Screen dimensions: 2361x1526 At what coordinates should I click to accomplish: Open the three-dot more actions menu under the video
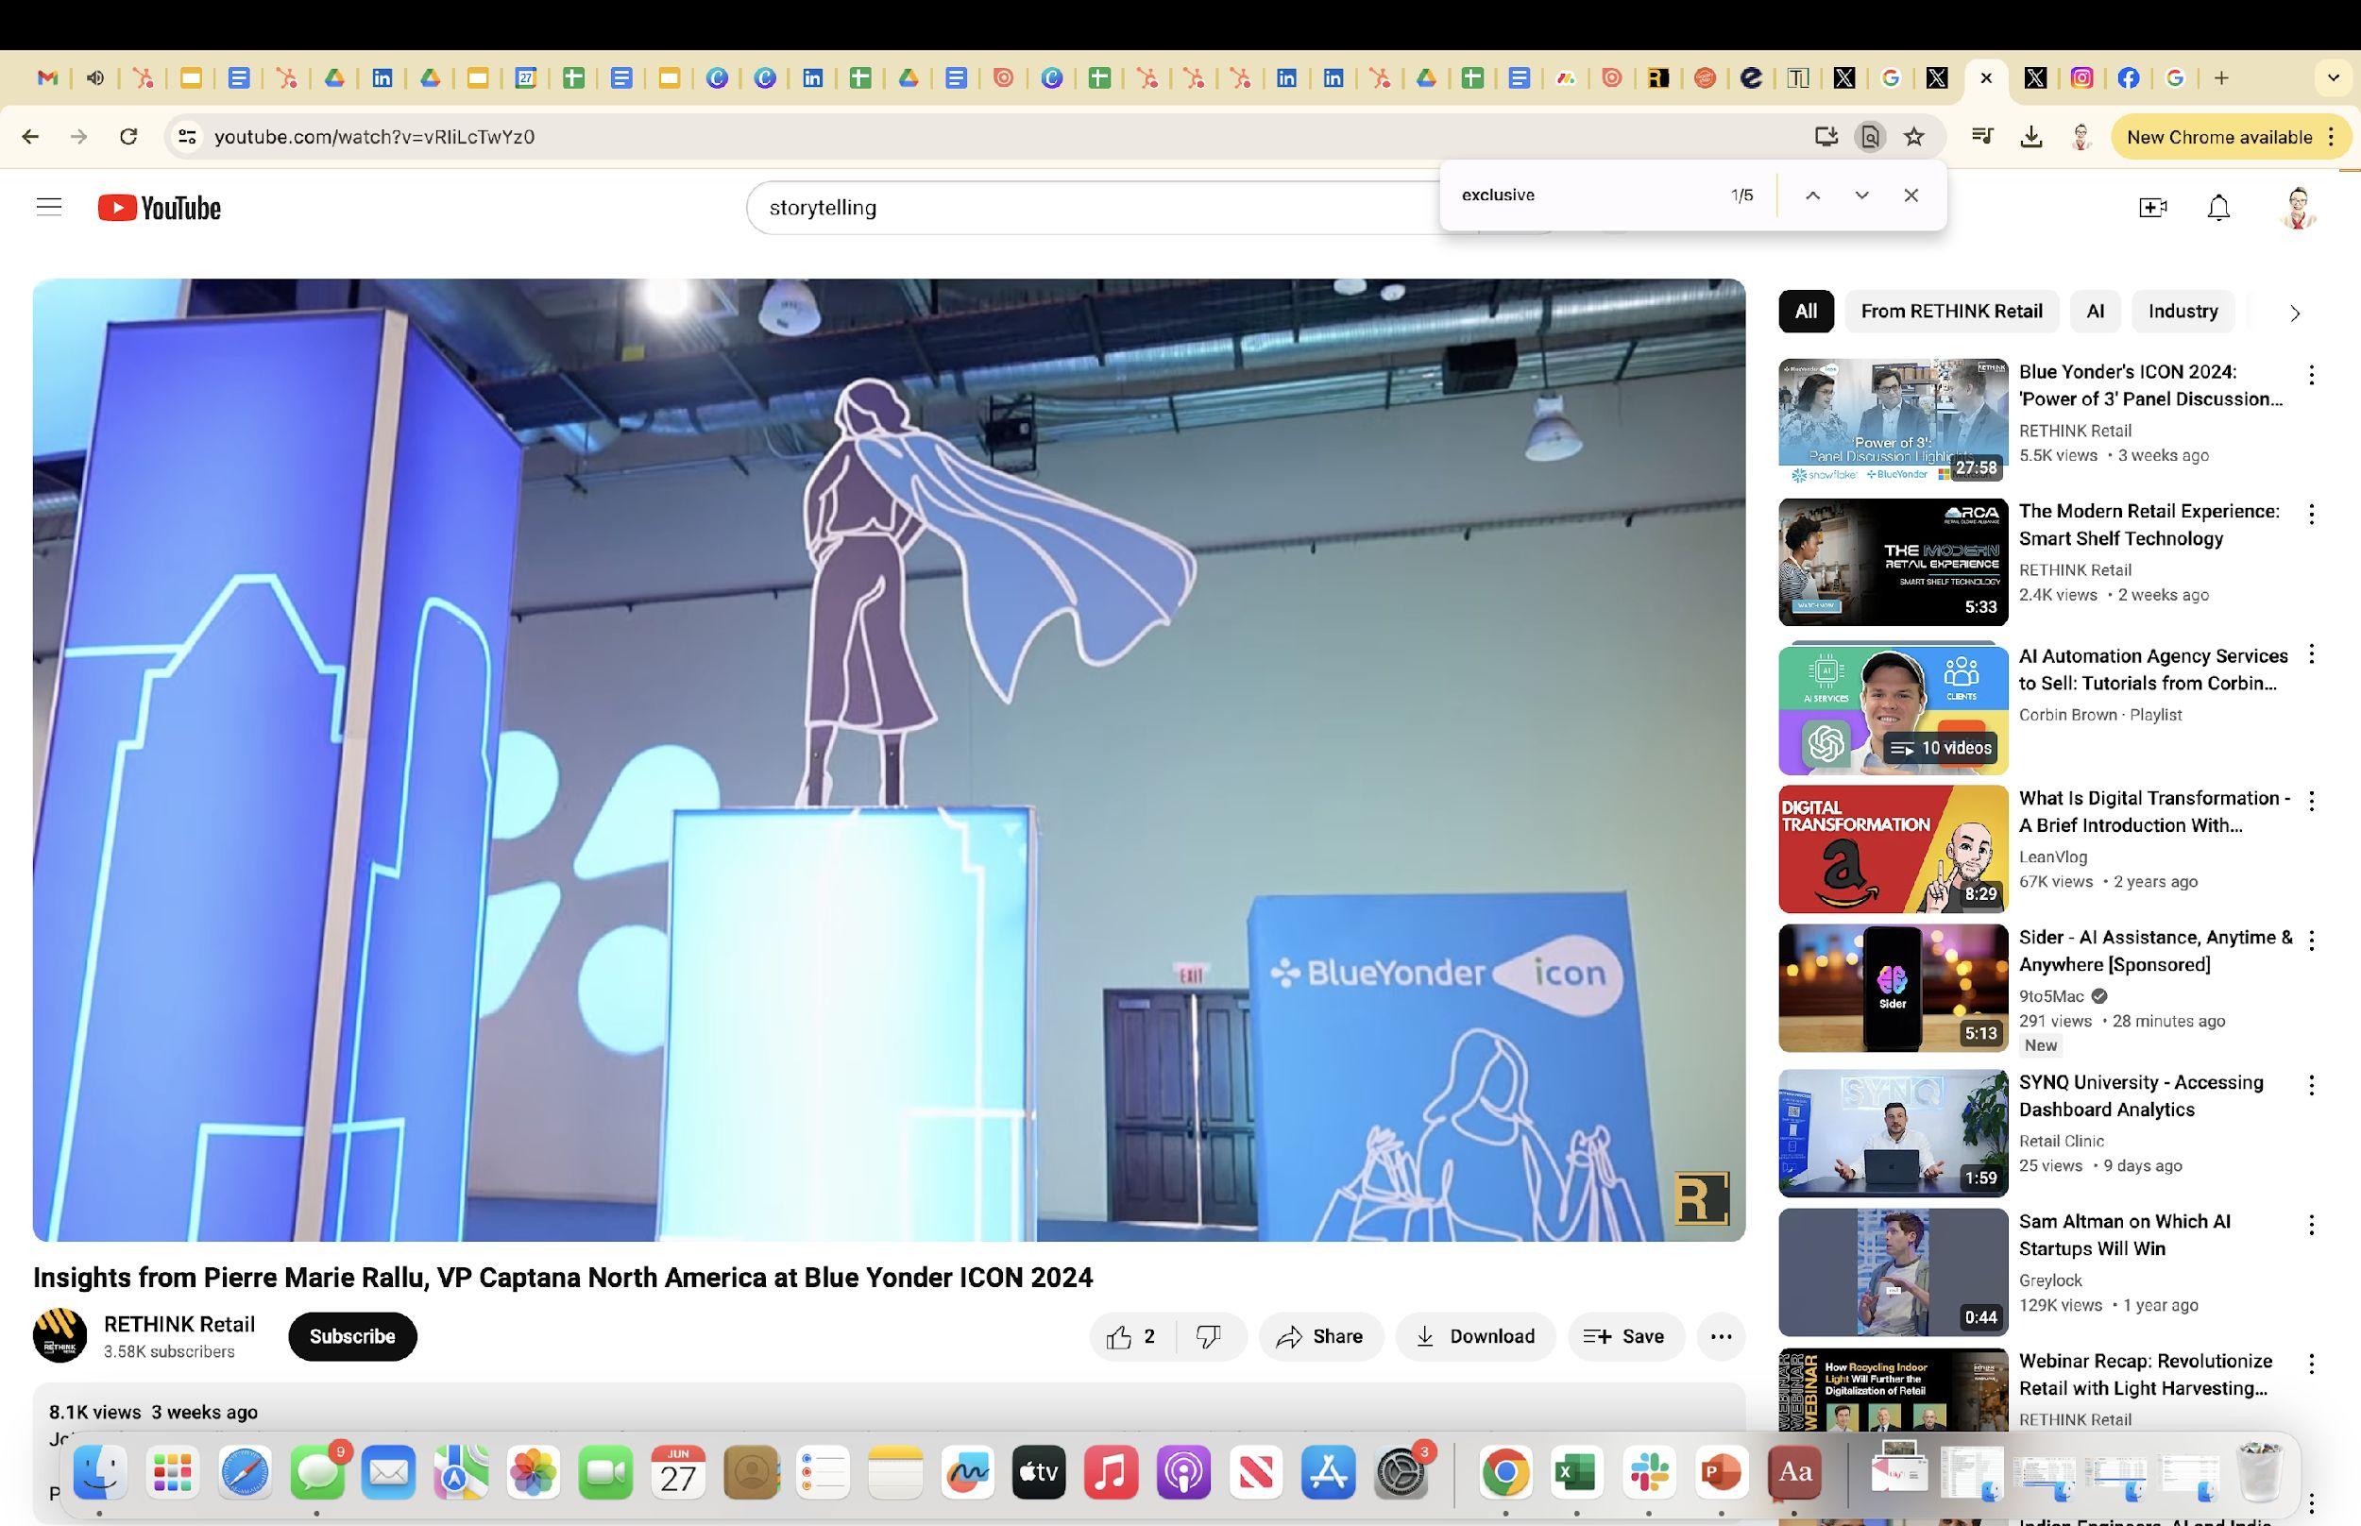[x=1721, y=1337]
